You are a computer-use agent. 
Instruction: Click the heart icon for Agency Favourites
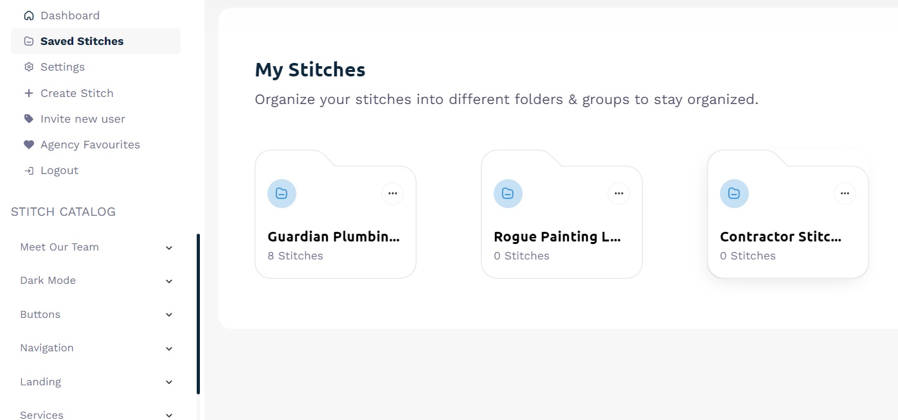(x=28, y=144)
